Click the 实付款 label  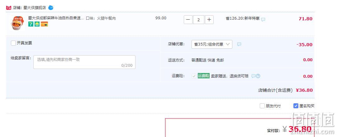(x=273, y=130)
